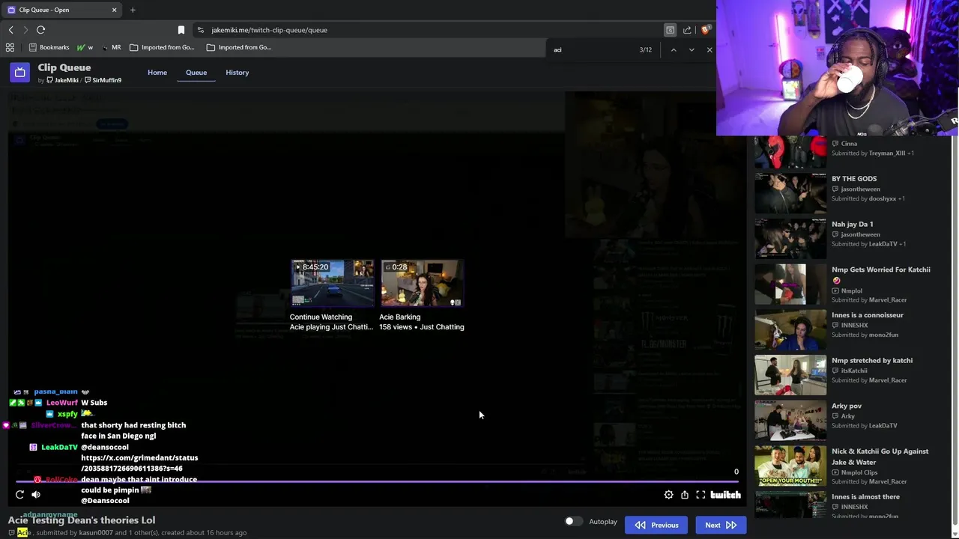Close the find-in-page bar
959x539 pixels.
(x=709, y=49)
